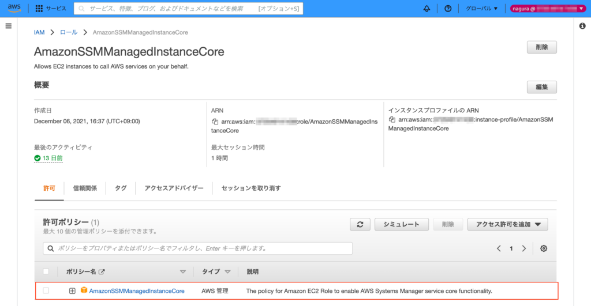Viewport: 591px width, 306px height.
Task: Click the シミュレート button
Action: [402, 224]
